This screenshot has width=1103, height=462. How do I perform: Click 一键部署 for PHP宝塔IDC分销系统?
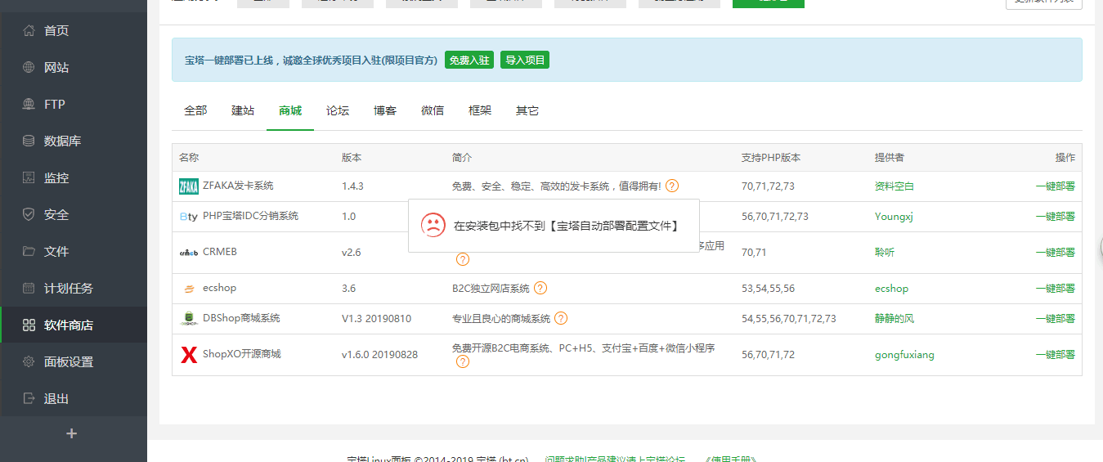click(x=1055, y=217)
